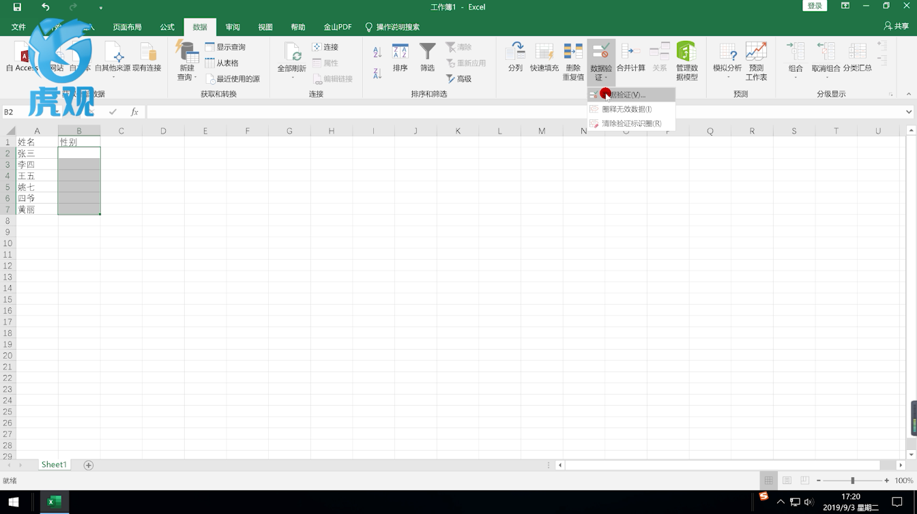Click the Data Validation (数据验证) ribbon button

600,61
